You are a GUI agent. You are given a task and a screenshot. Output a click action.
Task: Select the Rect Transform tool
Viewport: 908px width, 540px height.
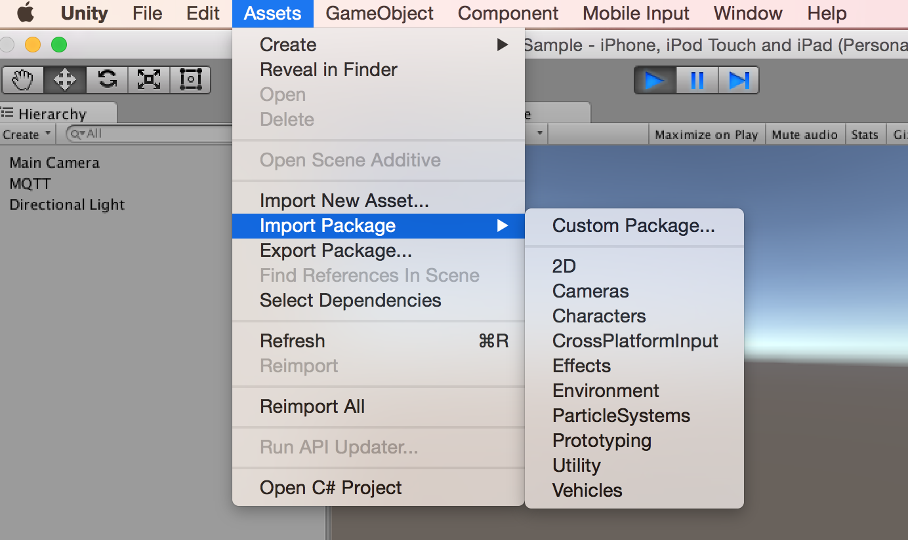[190, 80]
